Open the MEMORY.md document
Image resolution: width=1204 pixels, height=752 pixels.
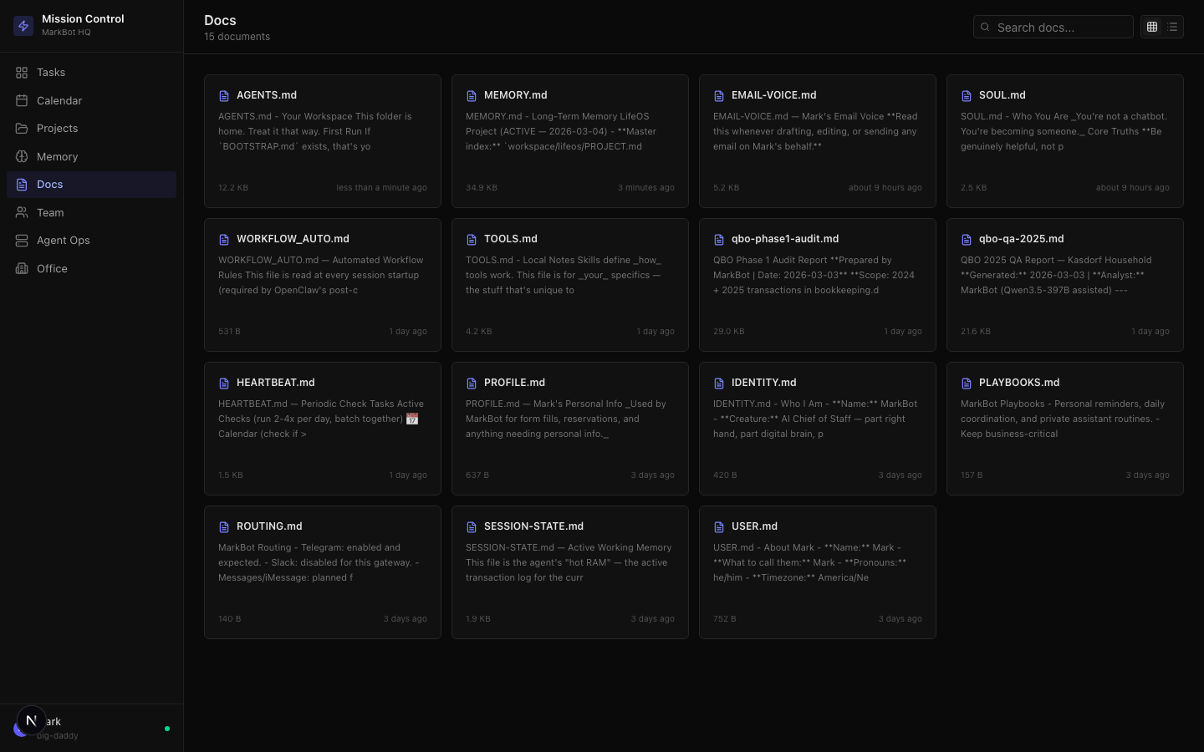569,140
